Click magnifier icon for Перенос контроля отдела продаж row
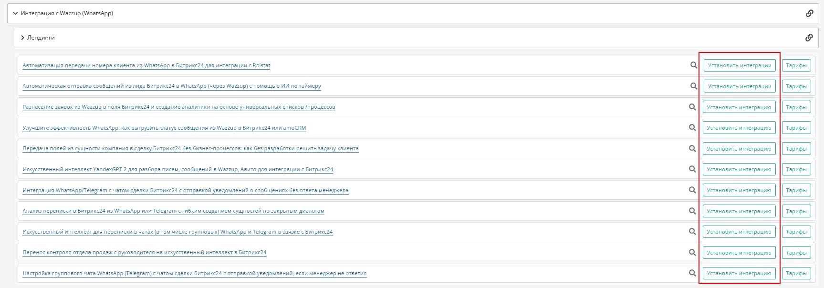The height and width of the screenshot is (288, 824). click(692, 253)
